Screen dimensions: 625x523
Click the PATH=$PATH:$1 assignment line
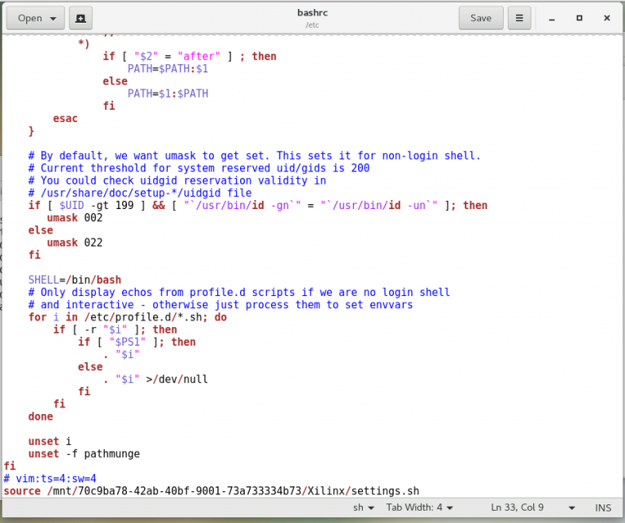pyautogui.click(x=168, y=69)
